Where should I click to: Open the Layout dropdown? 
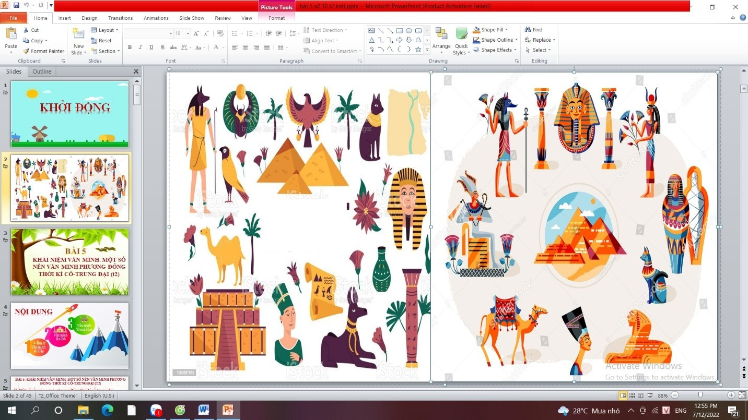tap(104, 30)
